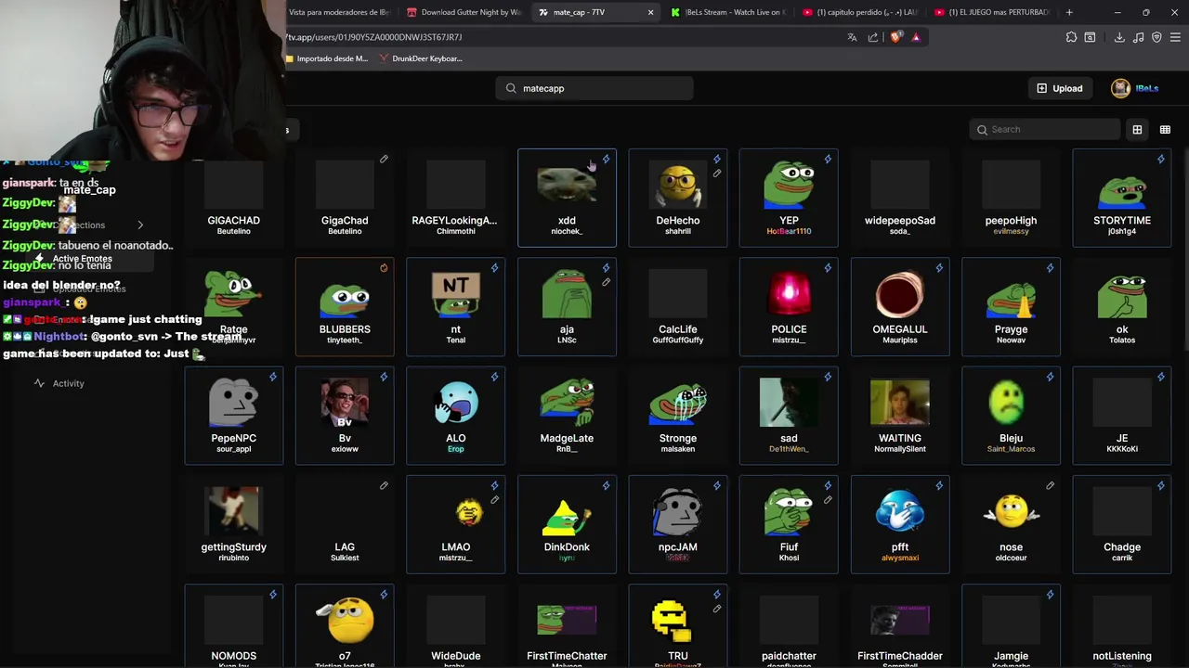The image size is (1189, 668).
Task: Click the trending flame icon on the BLUBBERS card
Action: tap(384, 268)
